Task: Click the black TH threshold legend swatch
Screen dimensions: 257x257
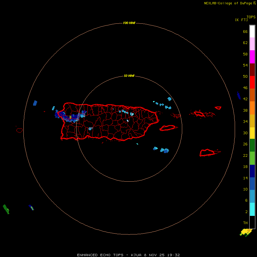Action: (252, 222)
